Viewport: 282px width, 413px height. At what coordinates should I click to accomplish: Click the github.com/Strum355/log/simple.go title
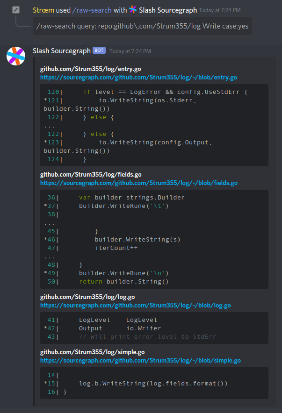(92, 352)
